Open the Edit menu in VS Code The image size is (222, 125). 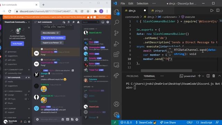(x=131, y=3)
